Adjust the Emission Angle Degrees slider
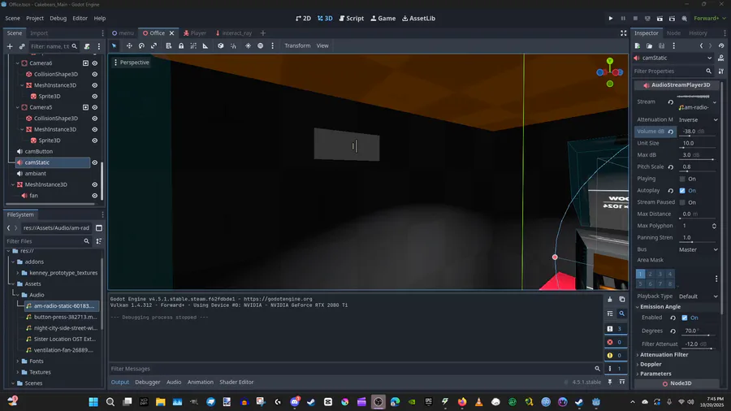Screen dimensions: 731x411 click(x=698, y=335)
